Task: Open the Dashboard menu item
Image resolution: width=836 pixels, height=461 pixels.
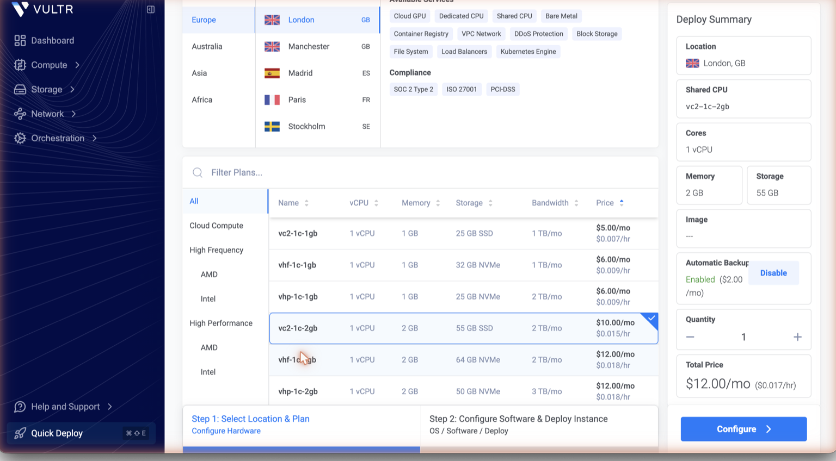Action: pyautogui.click(x=52, y=40)
